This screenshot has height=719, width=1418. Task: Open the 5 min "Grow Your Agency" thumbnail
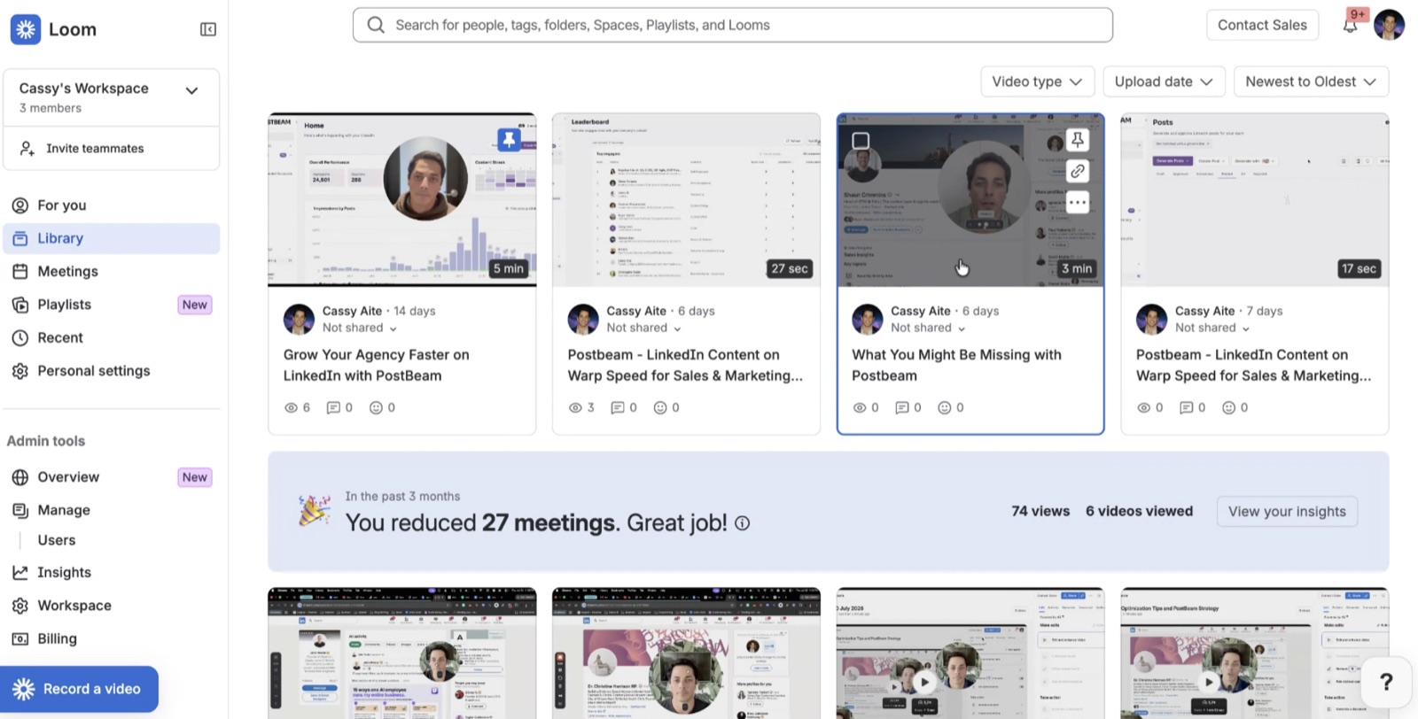(x=402, y=200)
